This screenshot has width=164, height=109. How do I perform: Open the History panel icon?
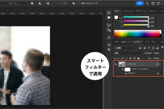109,13
